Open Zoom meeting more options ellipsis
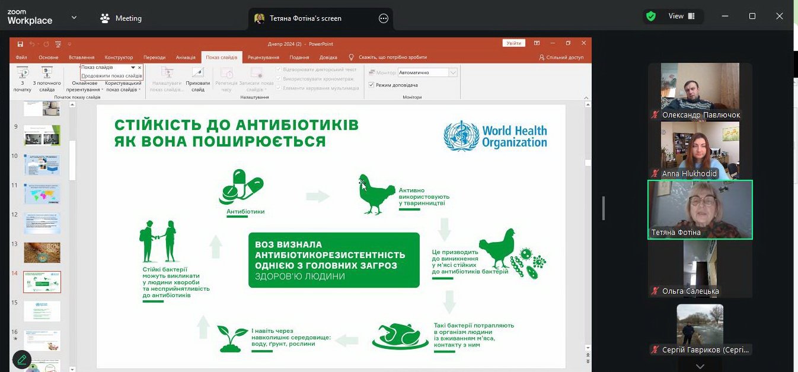The image size is (798, 372). [384, 18]
